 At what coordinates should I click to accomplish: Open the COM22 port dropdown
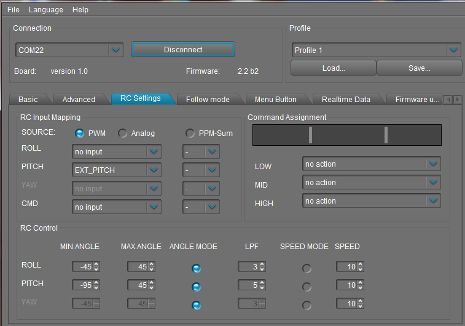(115, 50)
